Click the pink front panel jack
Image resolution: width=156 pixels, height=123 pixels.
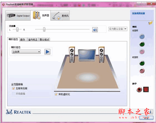pyautogui.click(x=142, y=71)
